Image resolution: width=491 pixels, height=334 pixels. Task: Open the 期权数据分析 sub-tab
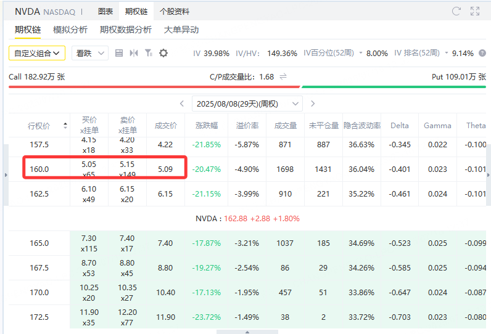pyautogui.click(x=126, y=30)
